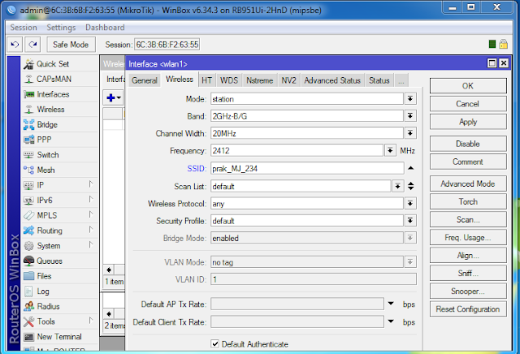520x354 pixels.
Task: Open the Settings menu
Action: 61,28
